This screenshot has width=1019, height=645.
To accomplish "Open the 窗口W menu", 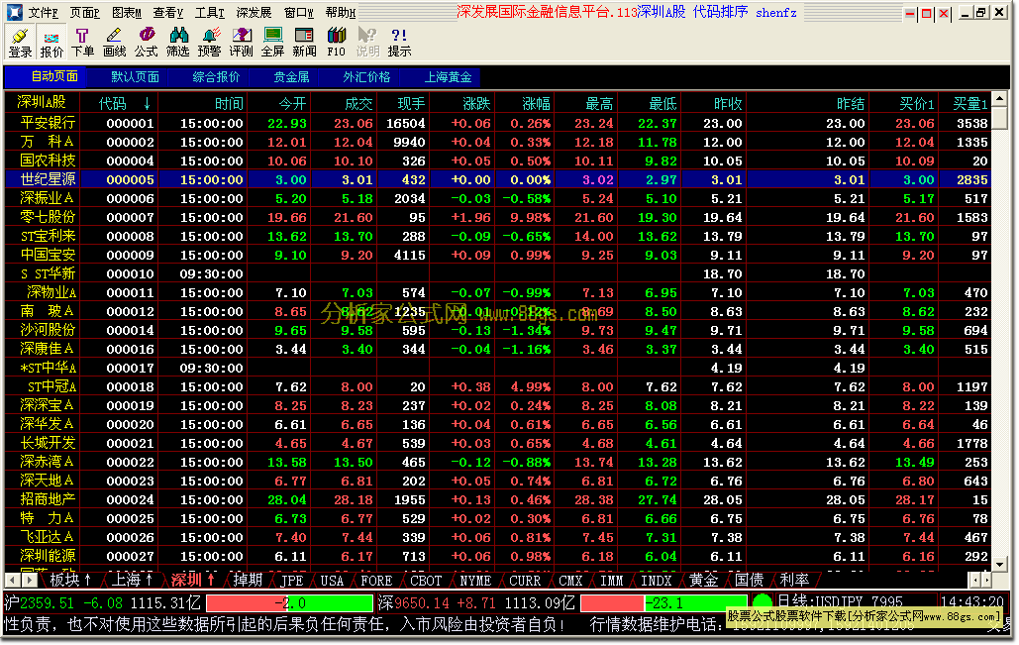I will click(x=298, y=12).
